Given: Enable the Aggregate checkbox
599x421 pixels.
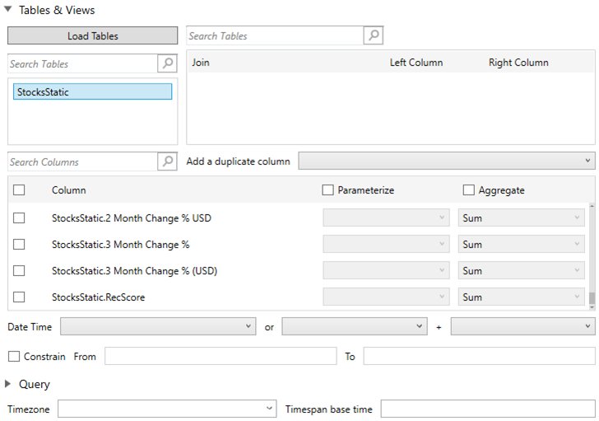Looking at the screenshot, I should click(469, 190).
